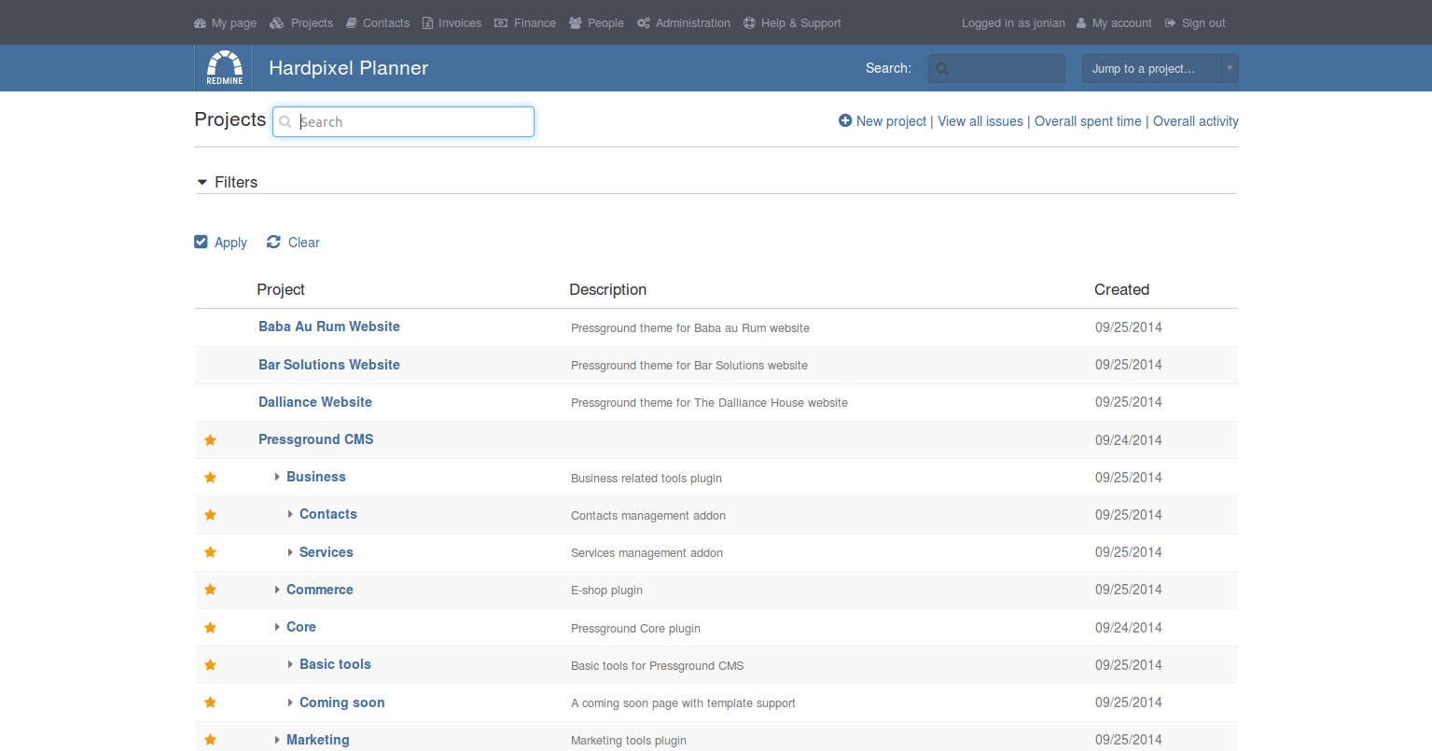
Task: Collapse the Filters section
Action: point(227,182)
